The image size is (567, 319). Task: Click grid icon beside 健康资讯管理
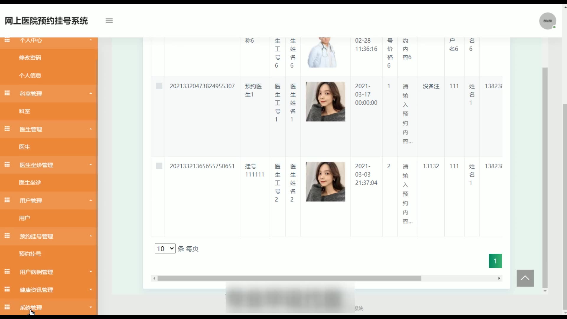pyautogui.click(x=7, y=289)
